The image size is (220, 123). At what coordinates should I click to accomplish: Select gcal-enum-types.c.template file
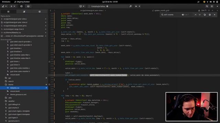click(x=19, y=111)
